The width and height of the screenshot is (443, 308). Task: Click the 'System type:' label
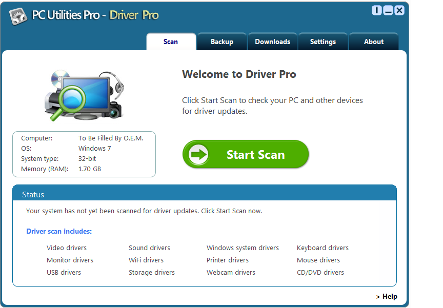click(40, 159)
